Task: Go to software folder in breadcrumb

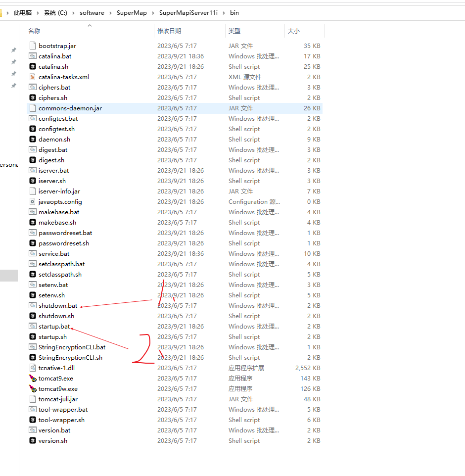Action: (92, 13)
